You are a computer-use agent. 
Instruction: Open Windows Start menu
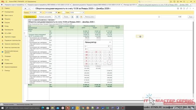coord(2,108)
